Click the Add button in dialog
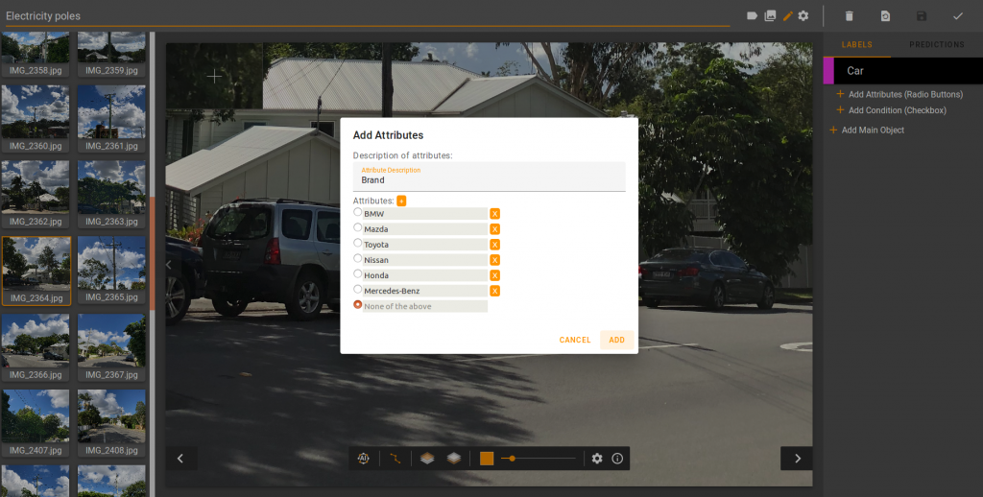This screenshot has height=497, width=983. 617,340
